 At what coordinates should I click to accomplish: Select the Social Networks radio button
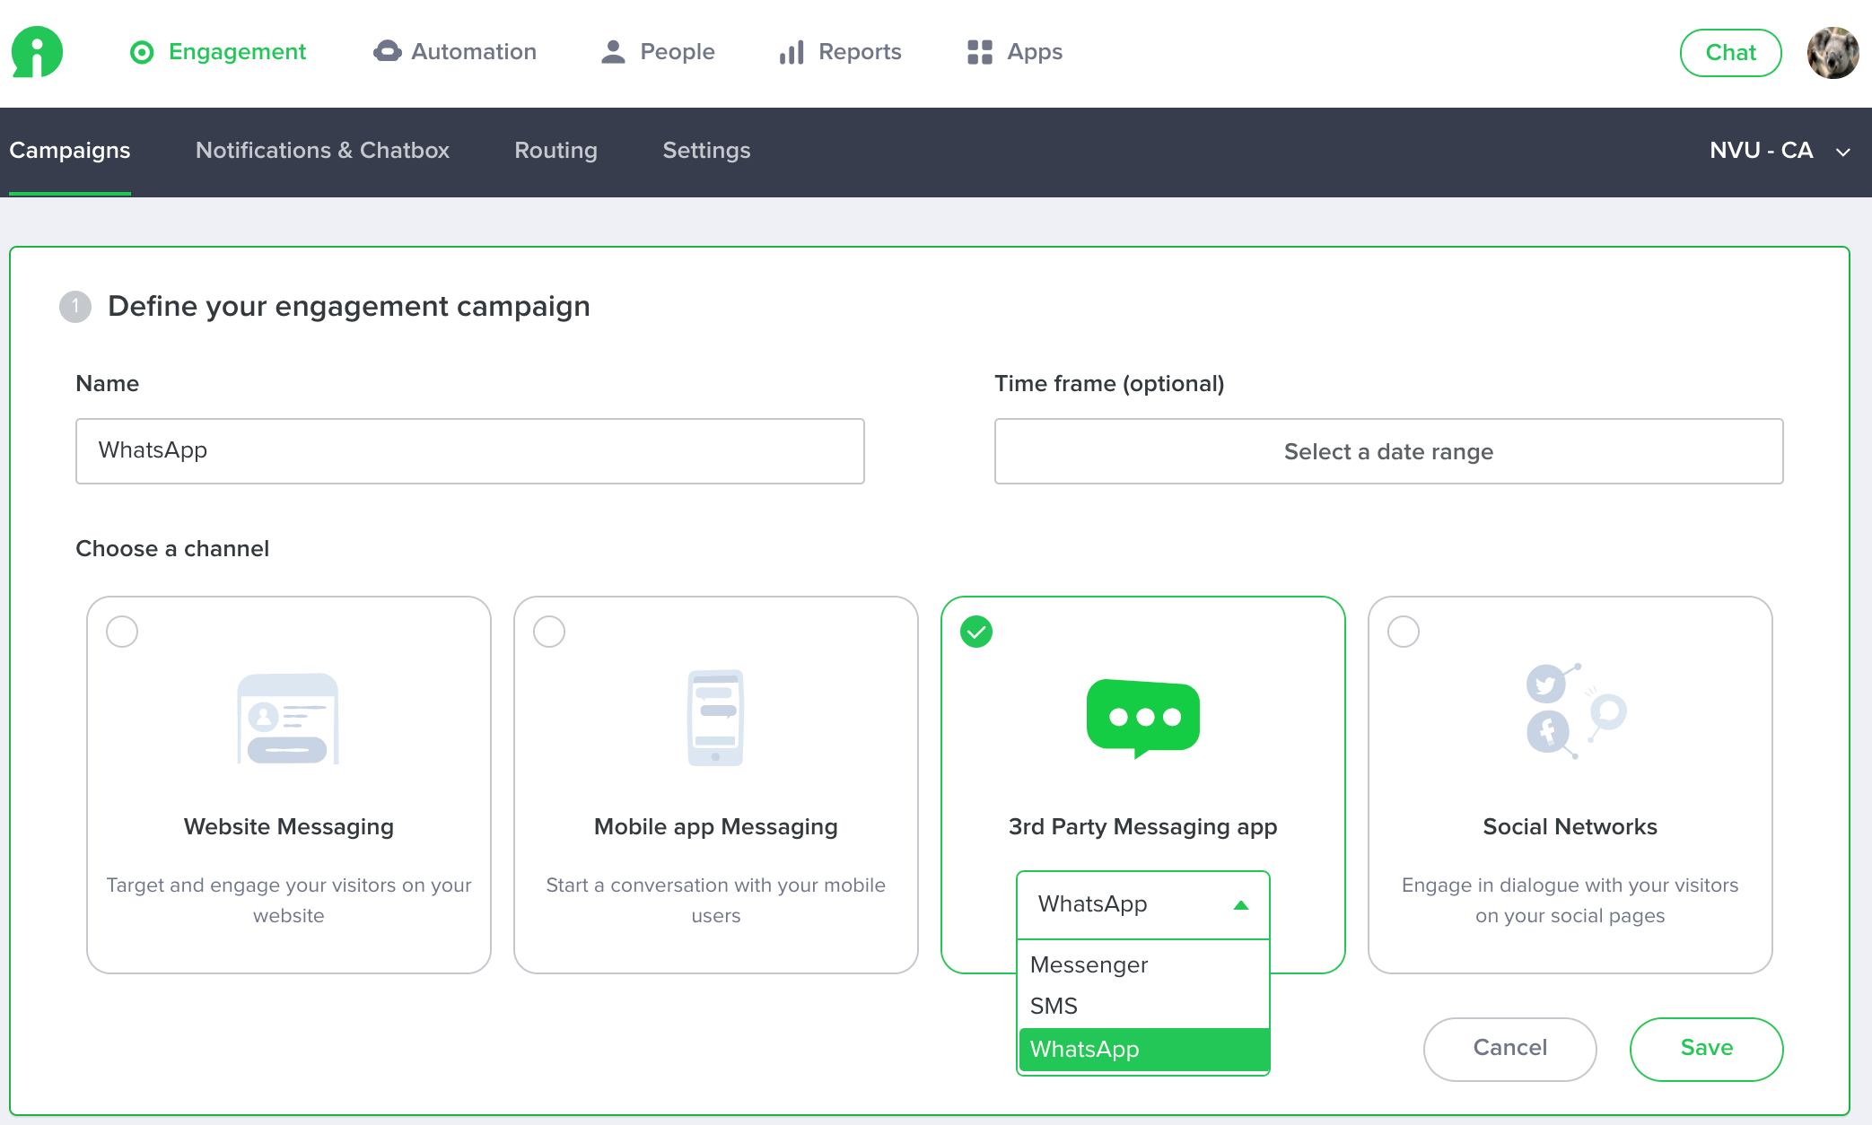click(x=1404, y=632)
